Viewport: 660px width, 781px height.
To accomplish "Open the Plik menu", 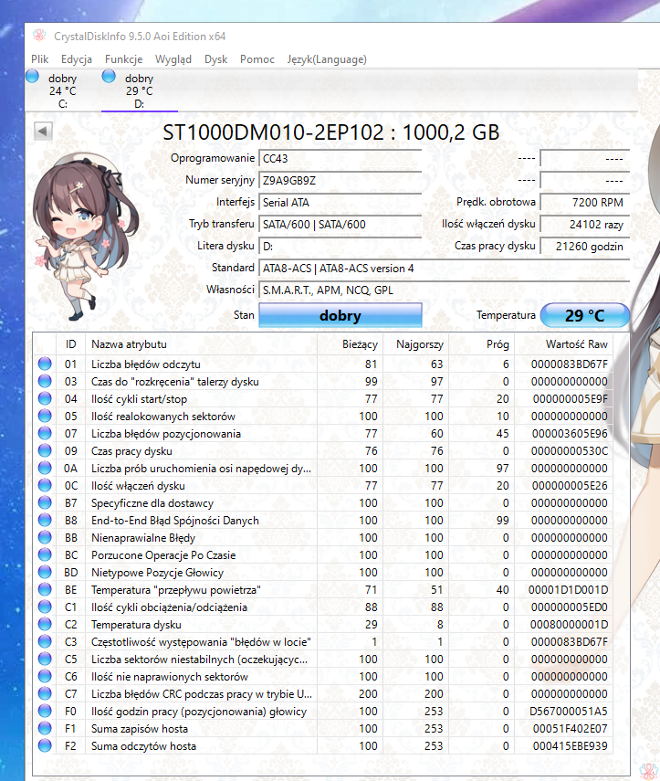I will [x=40, y=59].
